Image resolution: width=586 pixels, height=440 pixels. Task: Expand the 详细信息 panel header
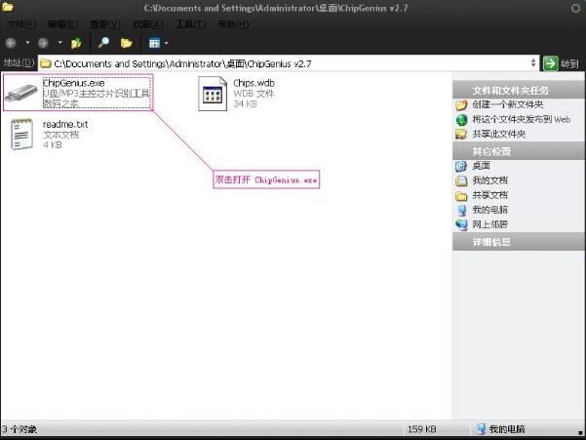519,242
